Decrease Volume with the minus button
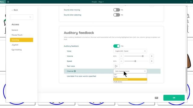 (x=121, y=56)
